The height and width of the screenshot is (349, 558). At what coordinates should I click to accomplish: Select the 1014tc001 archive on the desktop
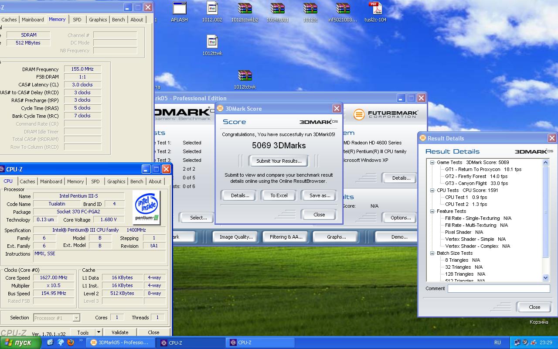[x=277, y=12]
